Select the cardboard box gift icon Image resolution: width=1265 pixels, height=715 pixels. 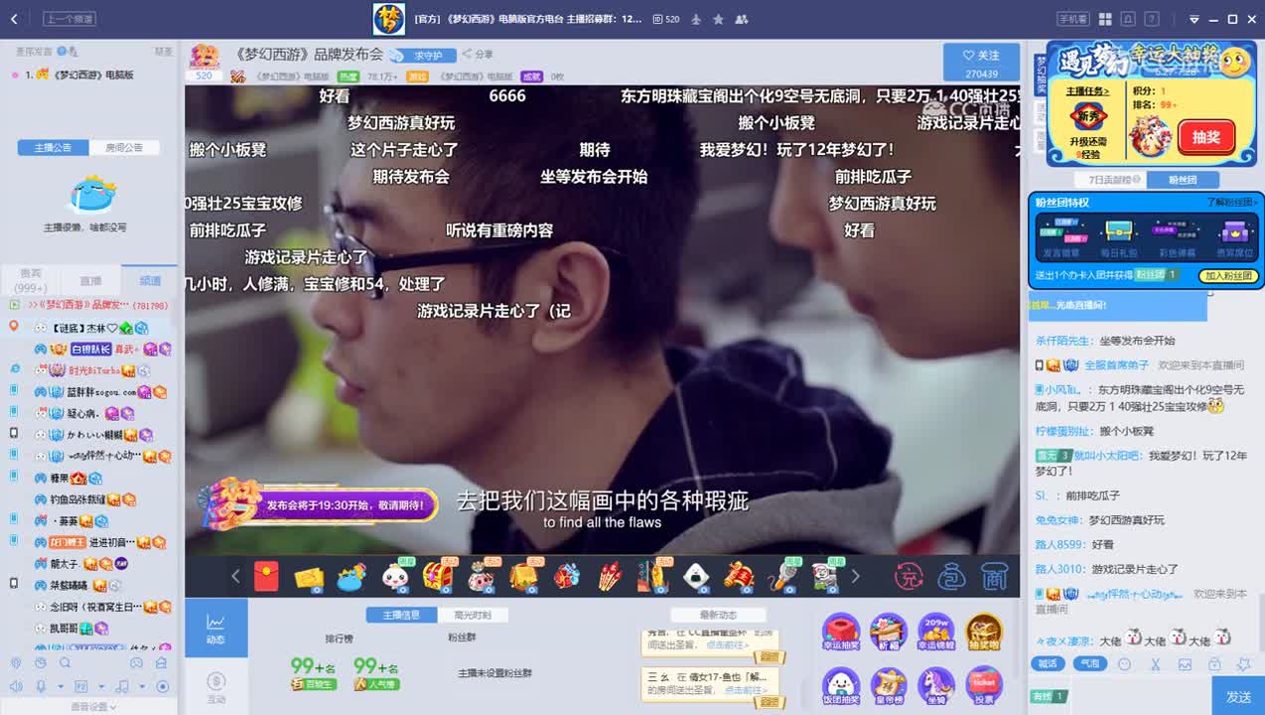(x=524, y=576)
